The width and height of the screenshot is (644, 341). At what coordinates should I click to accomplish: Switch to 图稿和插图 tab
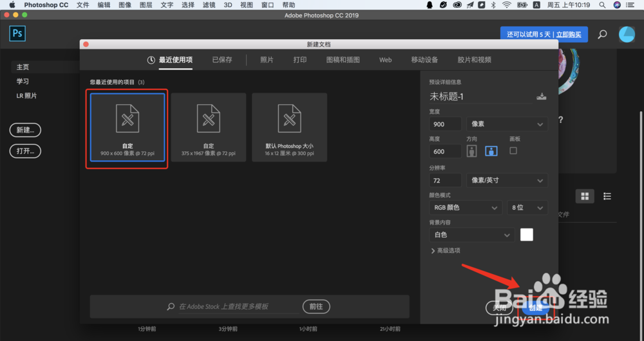[343, 60]
